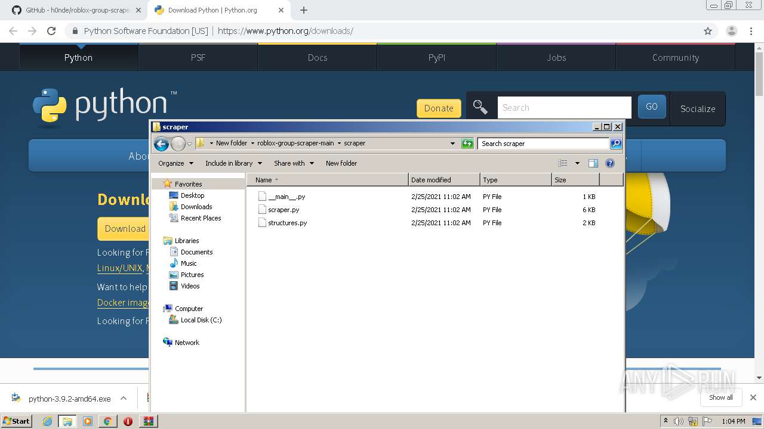
Task: Open Videos library
Action: point(190,286)
